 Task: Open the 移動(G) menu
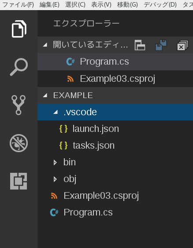pyautogui.click(x=127, y=5)
